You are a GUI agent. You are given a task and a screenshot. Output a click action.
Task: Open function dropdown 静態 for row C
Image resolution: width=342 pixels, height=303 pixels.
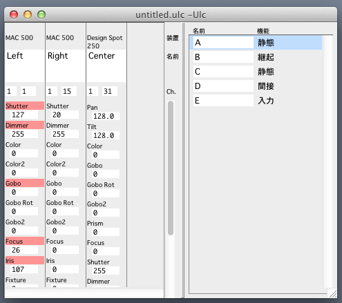point(266,72)
